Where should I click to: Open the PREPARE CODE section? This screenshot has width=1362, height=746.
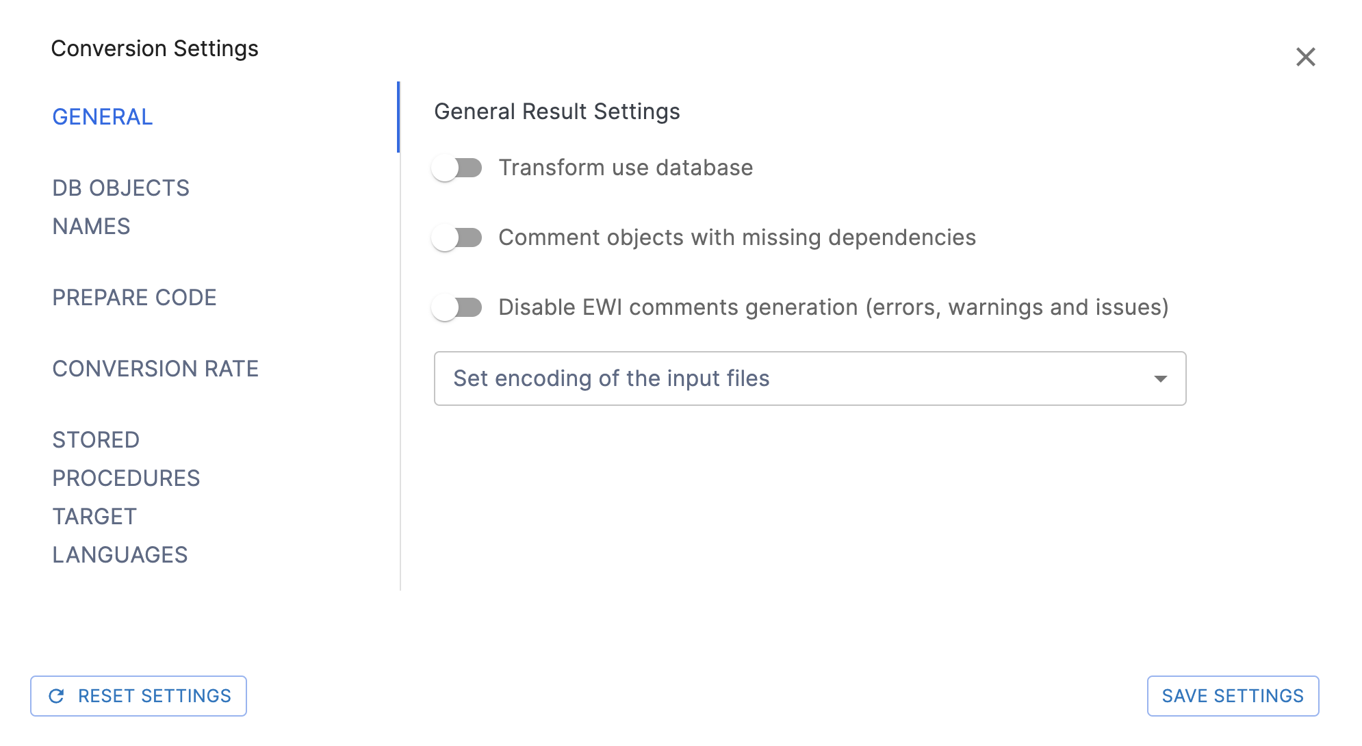coord(135,298)
